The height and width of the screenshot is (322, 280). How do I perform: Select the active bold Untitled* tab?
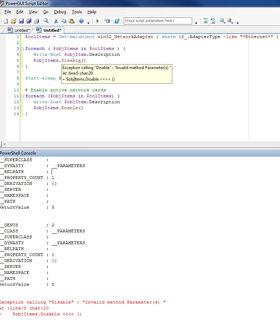(49, 30)
